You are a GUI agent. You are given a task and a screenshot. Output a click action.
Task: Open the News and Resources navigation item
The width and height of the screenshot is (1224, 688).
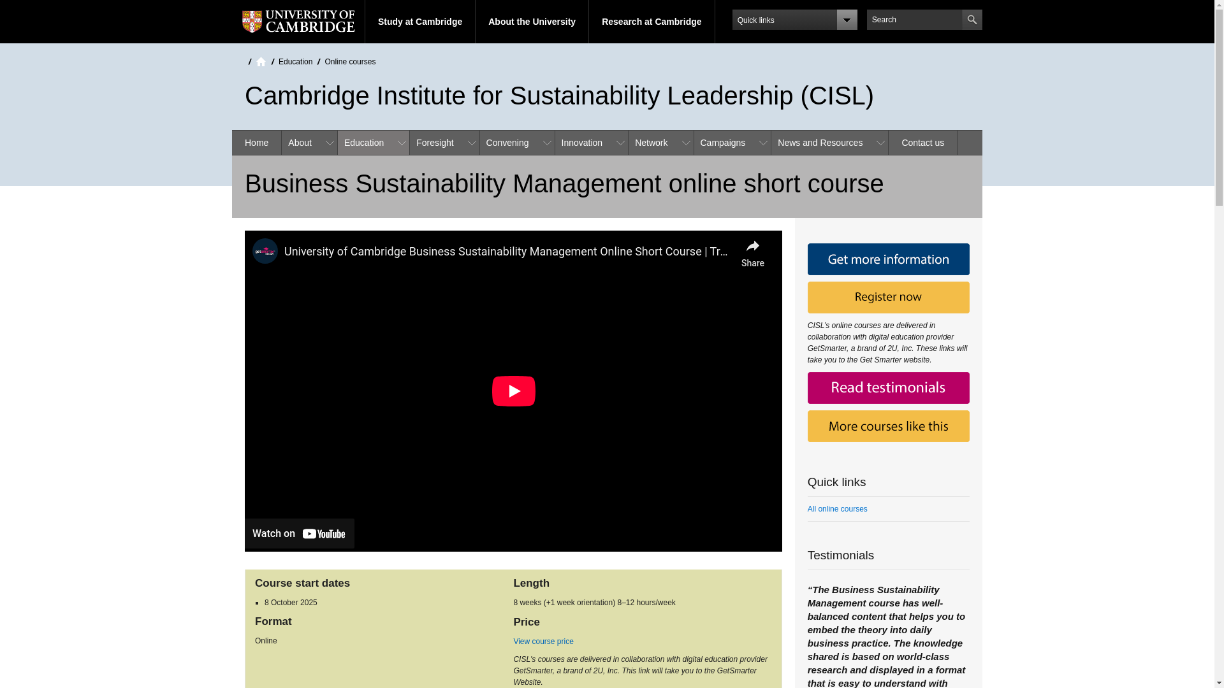tap(820, 143)
